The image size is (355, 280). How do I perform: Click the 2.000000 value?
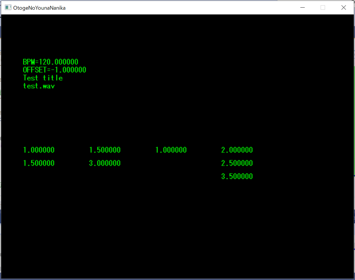(237, 150)
